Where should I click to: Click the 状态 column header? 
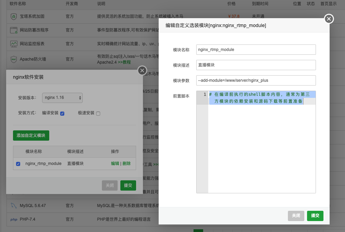point(311,4)
